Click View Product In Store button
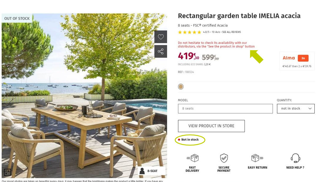 pos(211,126)
